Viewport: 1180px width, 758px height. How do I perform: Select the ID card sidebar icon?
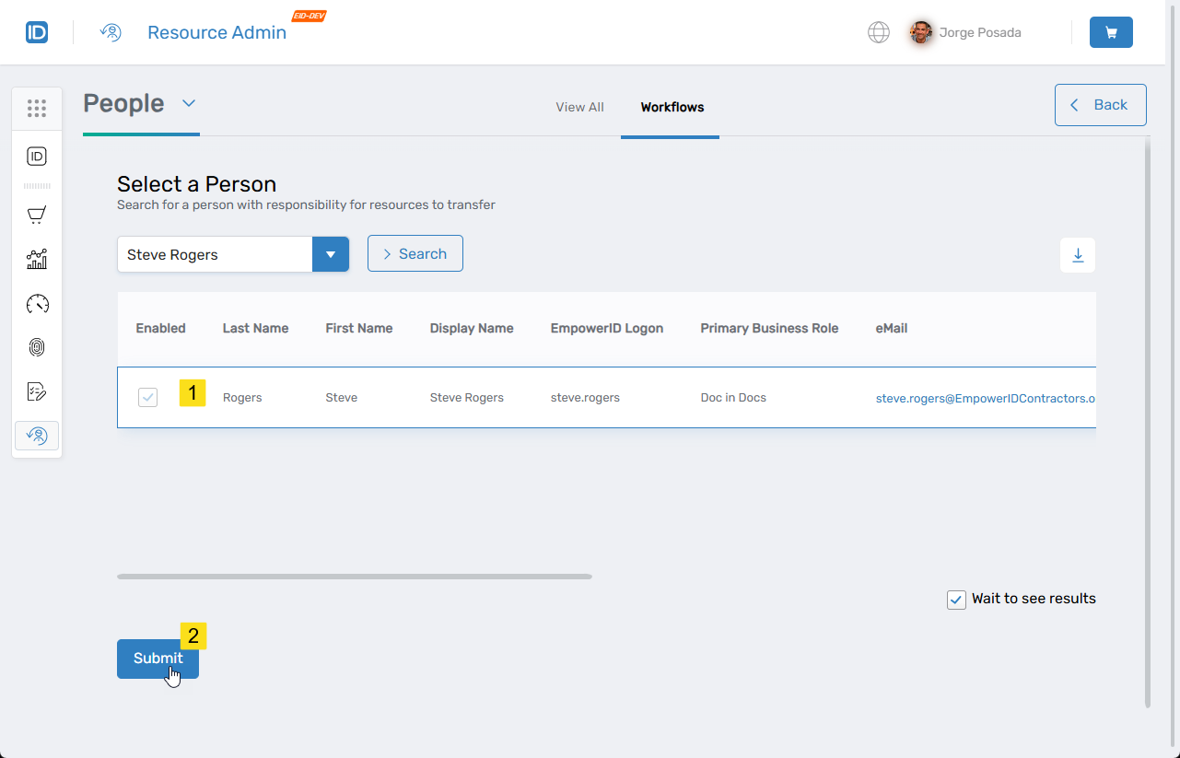[37, 157]
